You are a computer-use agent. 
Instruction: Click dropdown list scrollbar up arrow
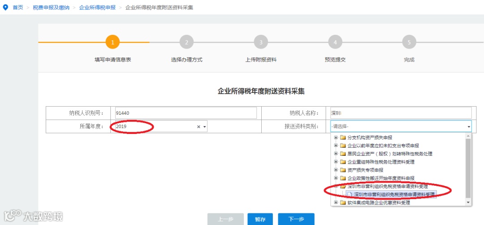tap(468, 136)
